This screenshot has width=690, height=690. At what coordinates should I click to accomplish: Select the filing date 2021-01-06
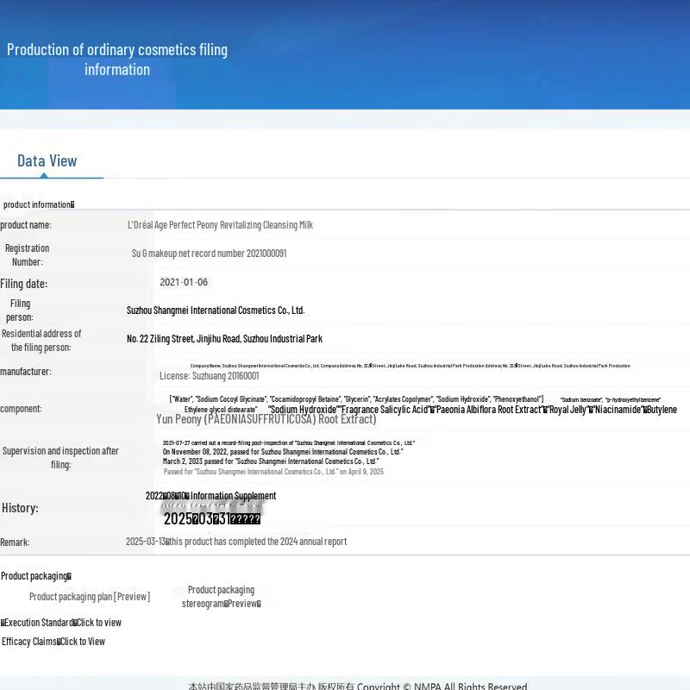(x=184, y=282)
